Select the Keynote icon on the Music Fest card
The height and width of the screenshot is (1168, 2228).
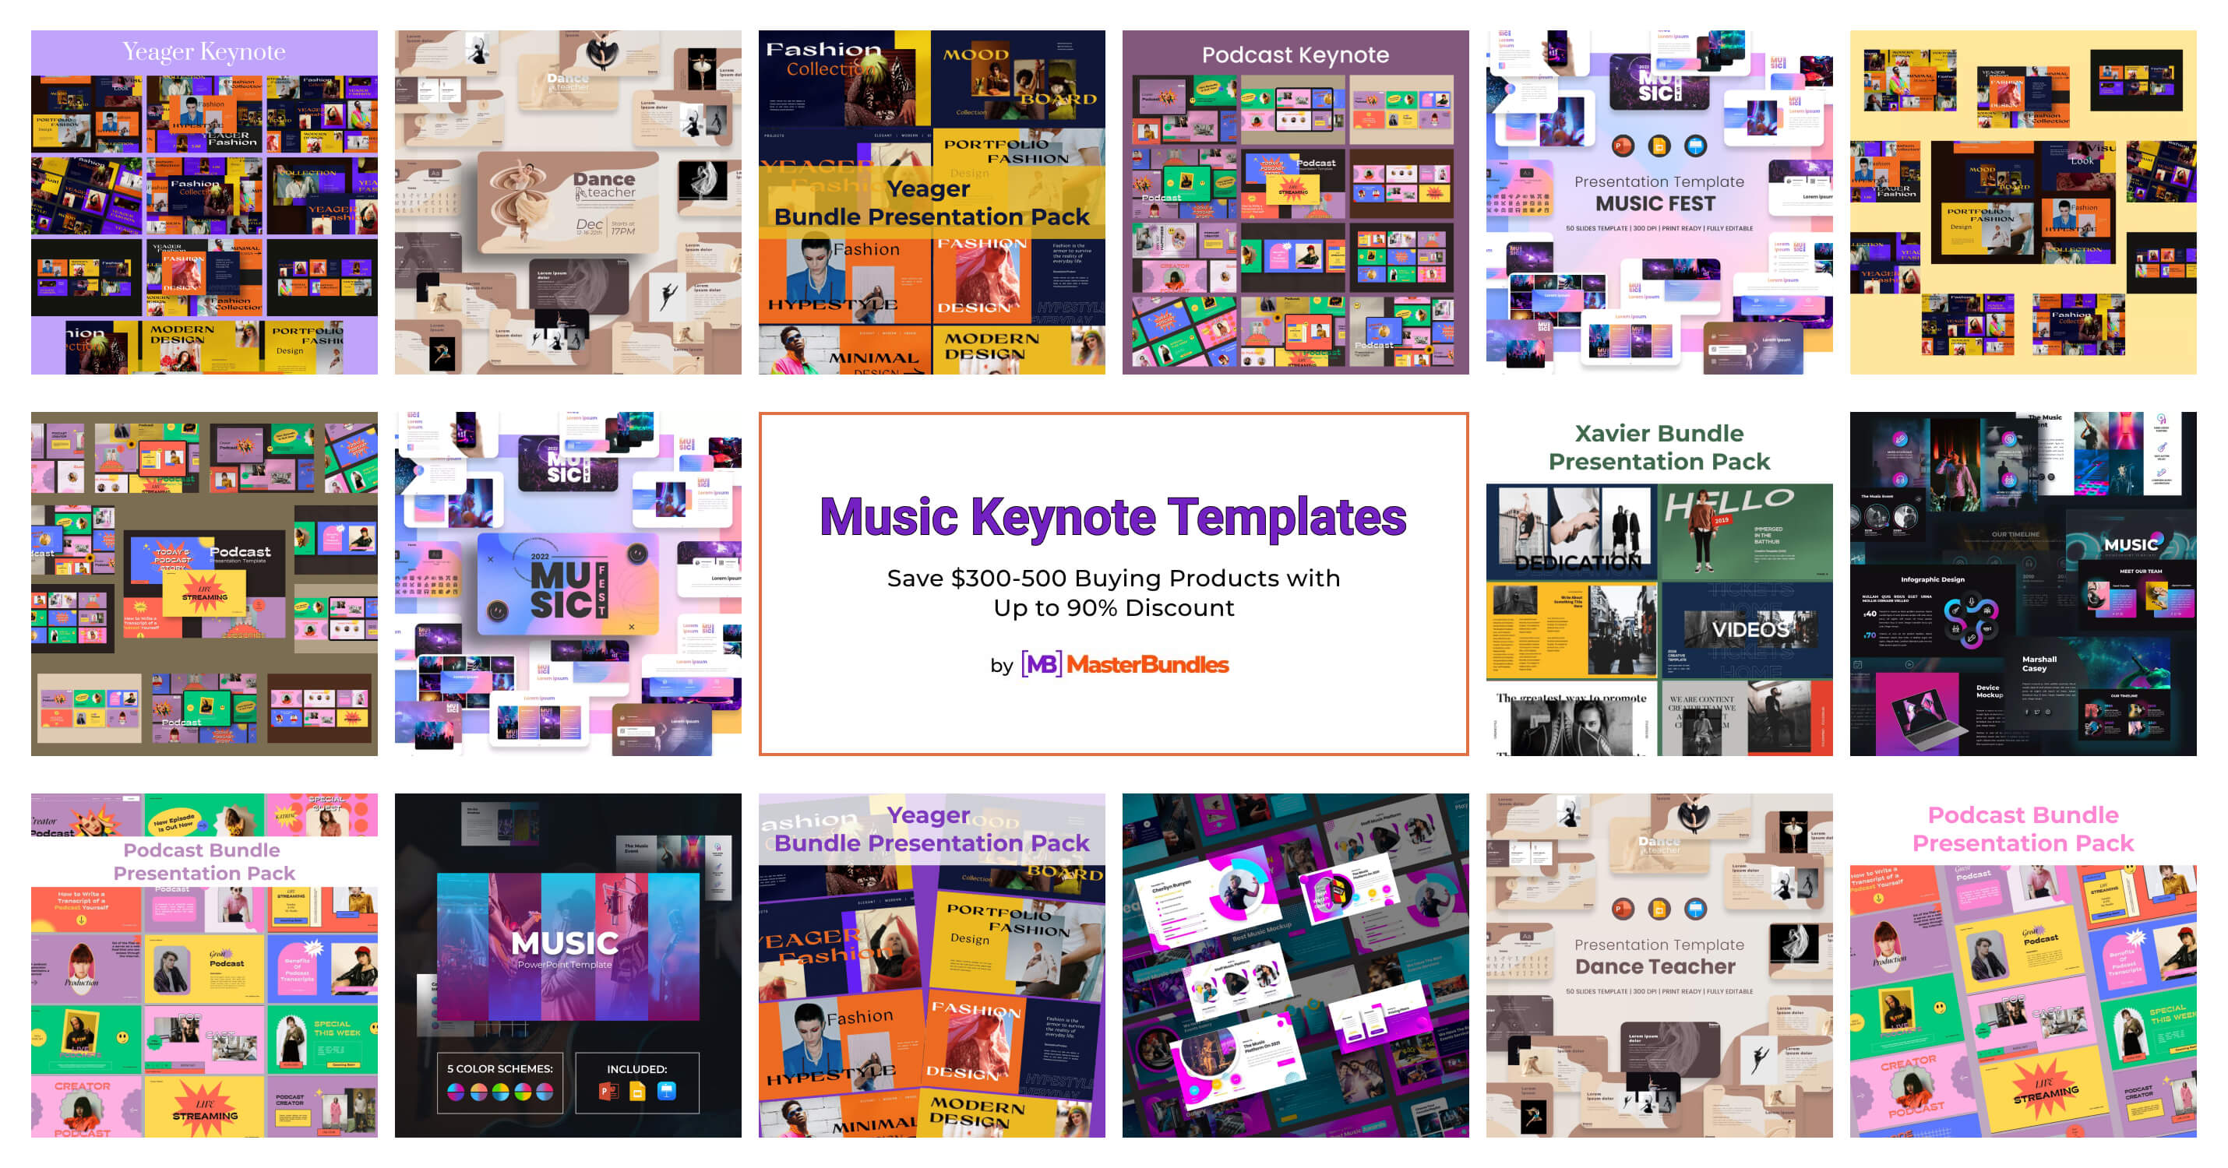(1696, 147)
